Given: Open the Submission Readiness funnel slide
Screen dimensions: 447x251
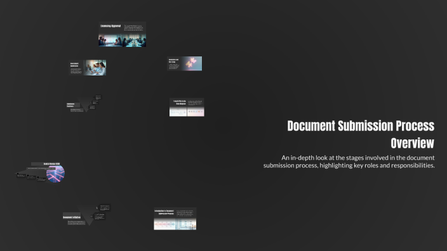Looking at the screenshot, I should point(84,104).
